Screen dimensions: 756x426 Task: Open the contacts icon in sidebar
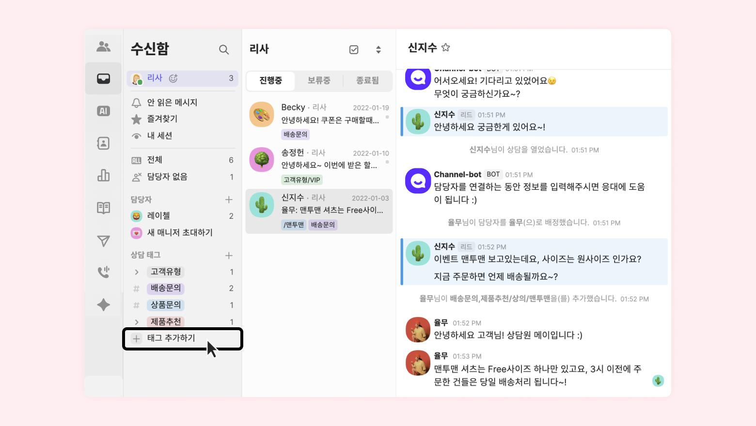click(103, 143)
